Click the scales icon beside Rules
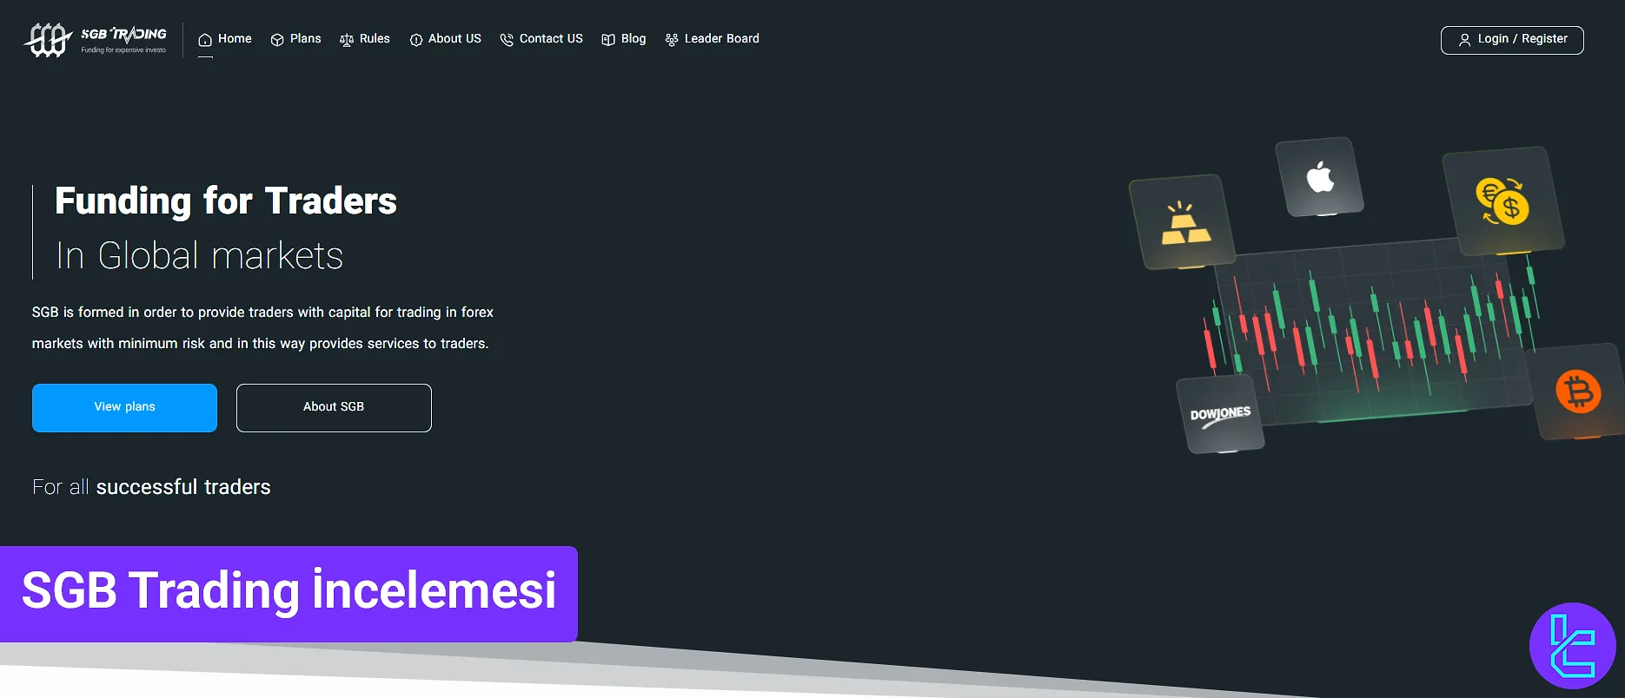This screenshot has width=1625, height=698. (x=347, y=40)
